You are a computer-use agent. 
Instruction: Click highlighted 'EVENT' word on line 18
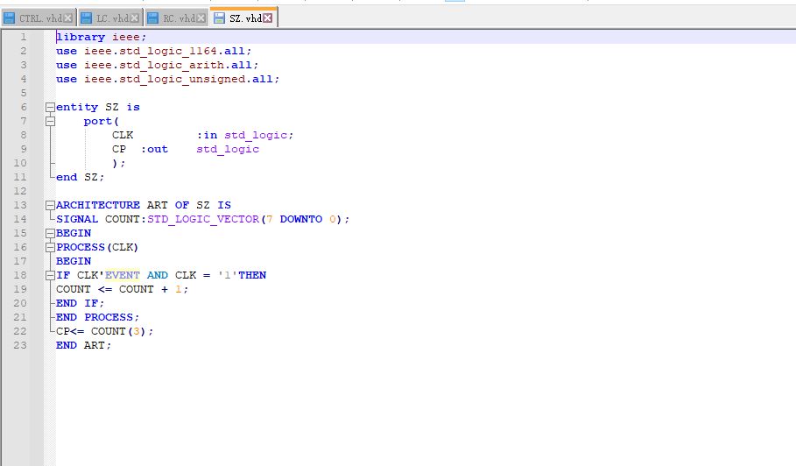(x=123, y=275)
